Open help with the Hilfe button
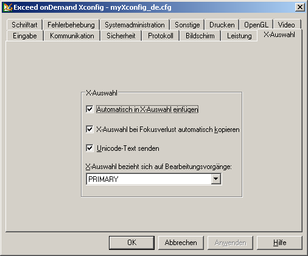308x256 pixels. pyautogui.click(x=279, y=243)
